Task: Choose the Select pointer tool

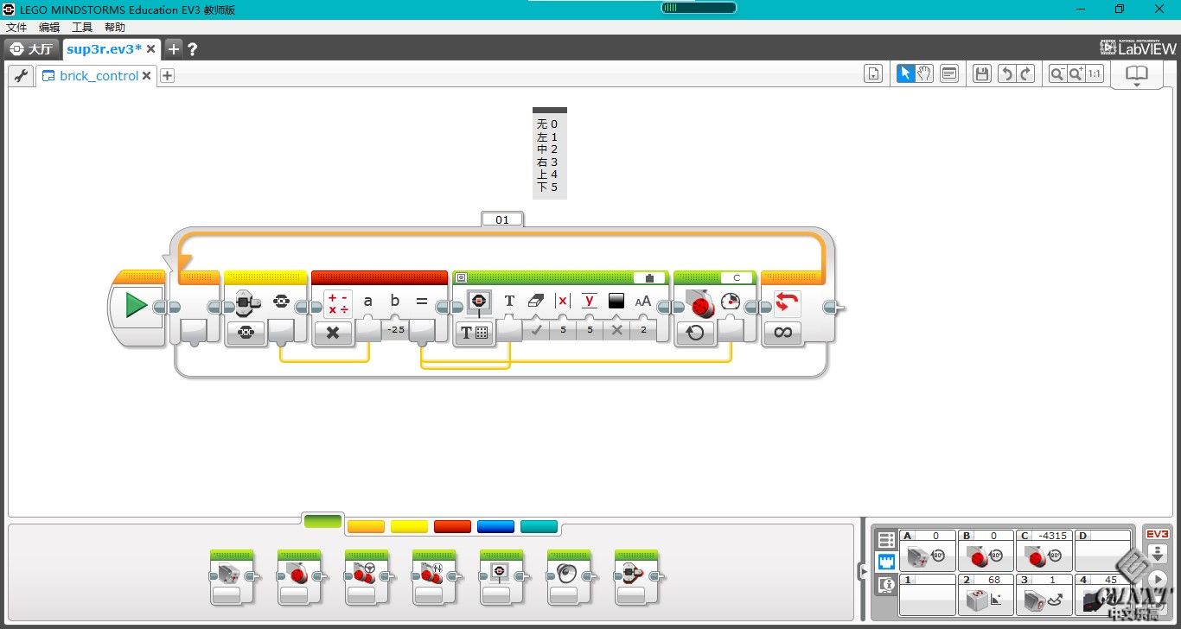Action: (905, 74)
